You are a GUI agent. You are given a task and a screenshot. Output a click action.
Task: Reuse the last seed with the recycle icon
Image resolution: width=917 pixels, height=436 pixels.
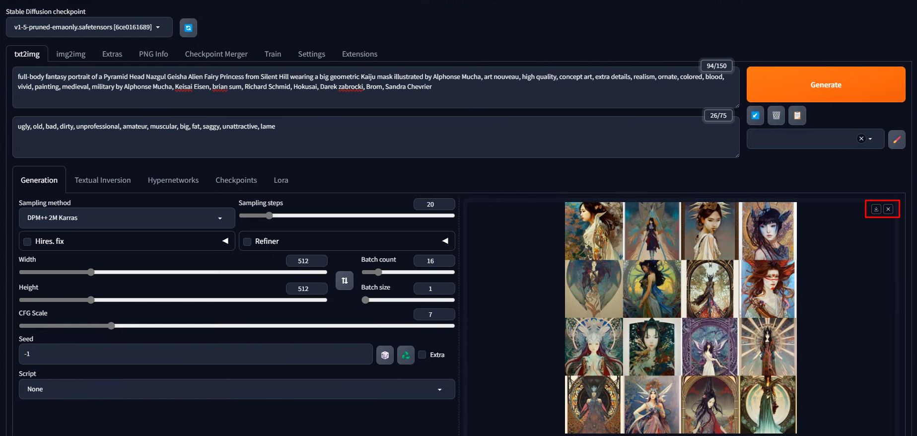tap(406, 355)
